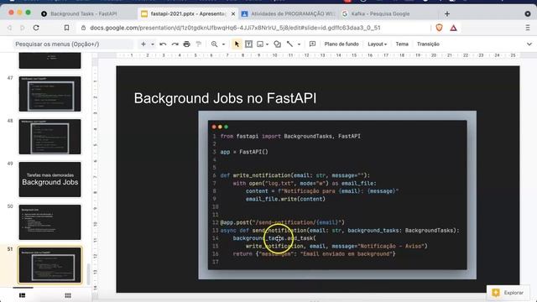Click the undo arrow icon

[163, 44]
